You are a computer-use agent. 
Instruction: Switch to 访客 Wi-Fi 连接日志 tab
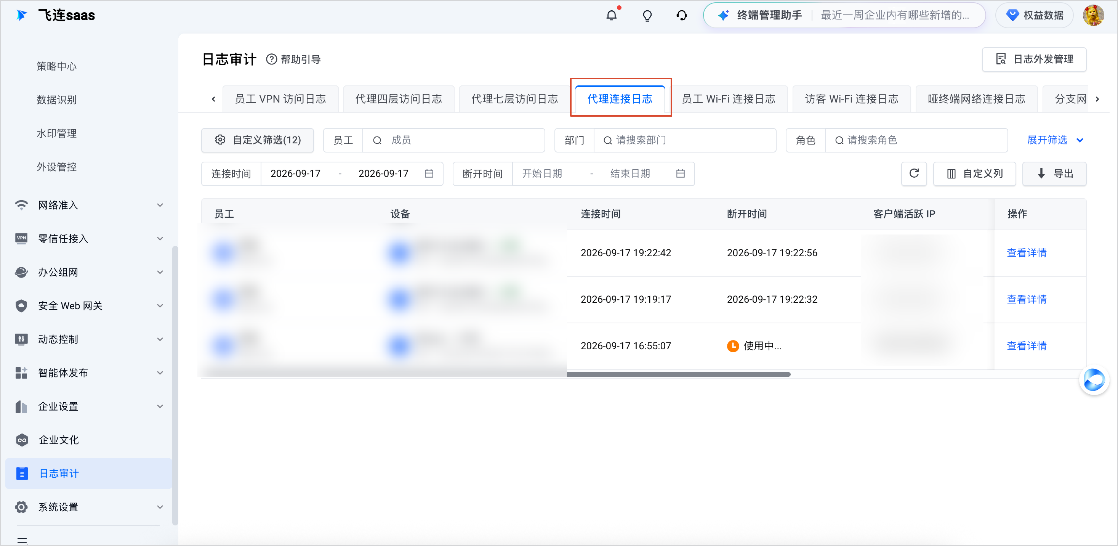[851, 99]
